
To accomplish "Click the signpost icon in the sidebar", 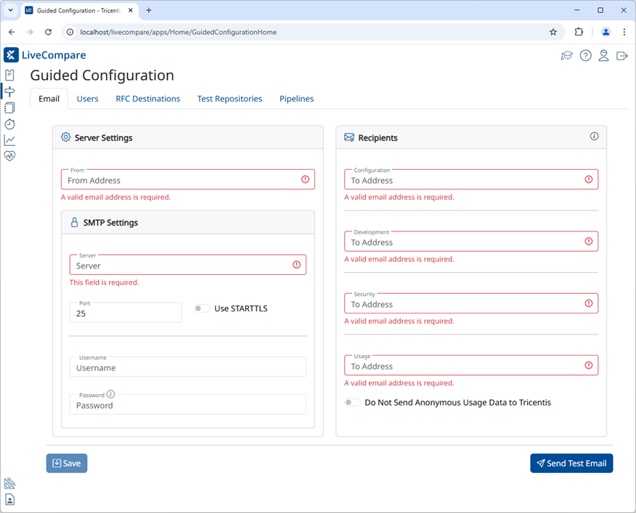I will [9, 91].
